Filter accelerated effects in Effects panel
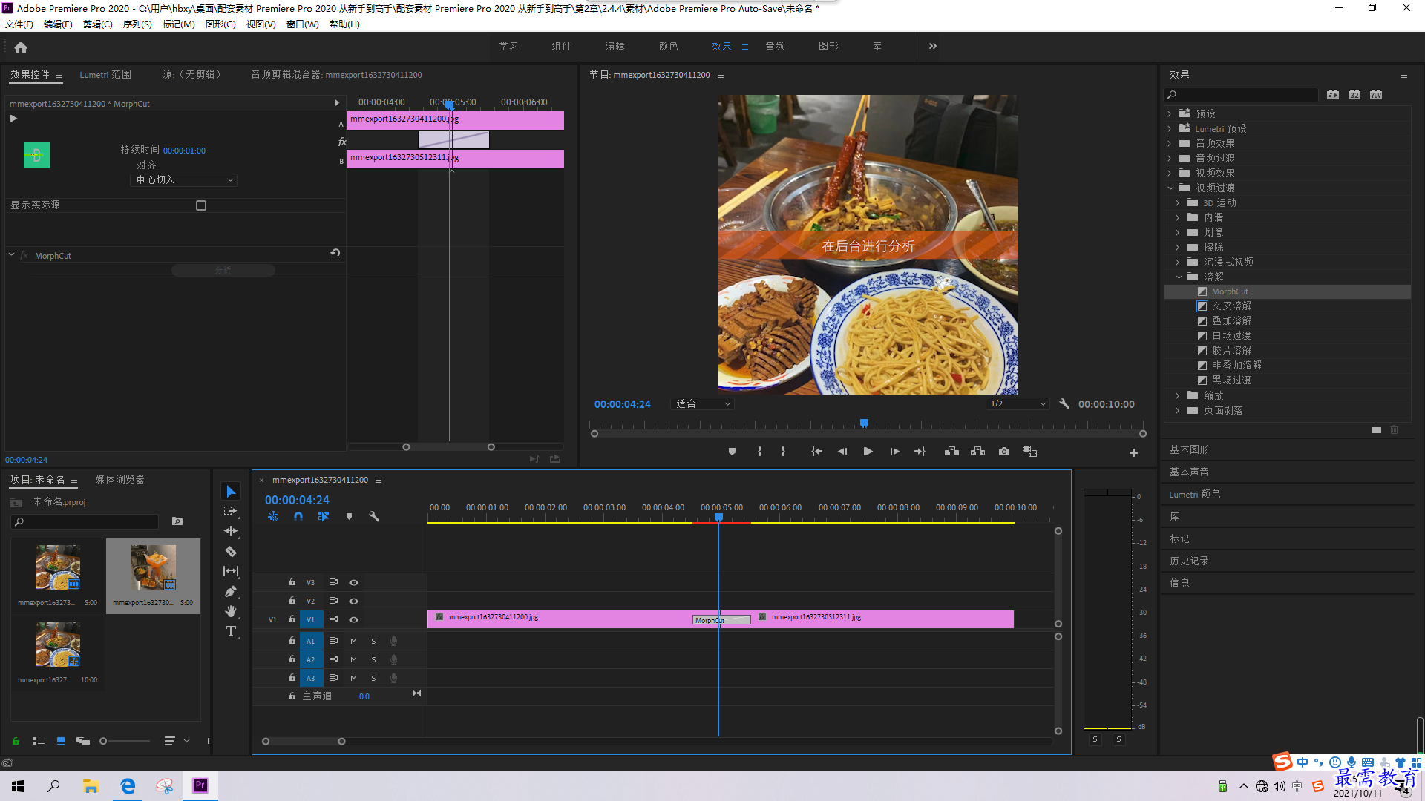The width and height of the screenshot is (1425, 801). click(1333, 95)
